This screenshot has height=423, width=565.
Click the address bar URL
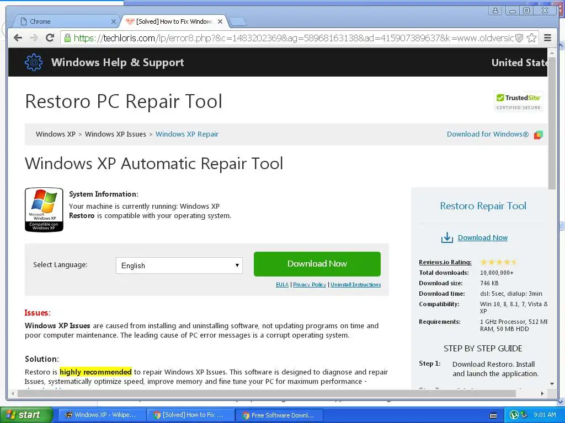[x=294, y=38]
